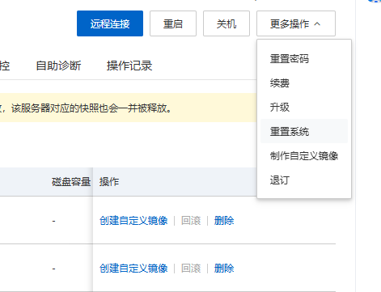Click 创建自定义镜像 in the second row
This screenshot has width=381, height=292.
click(133, 269)
